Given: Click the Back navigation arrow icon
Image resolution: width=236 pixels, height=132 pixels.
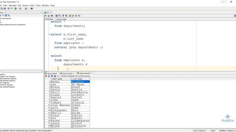Looking at the screenshot, I should 8,8.
